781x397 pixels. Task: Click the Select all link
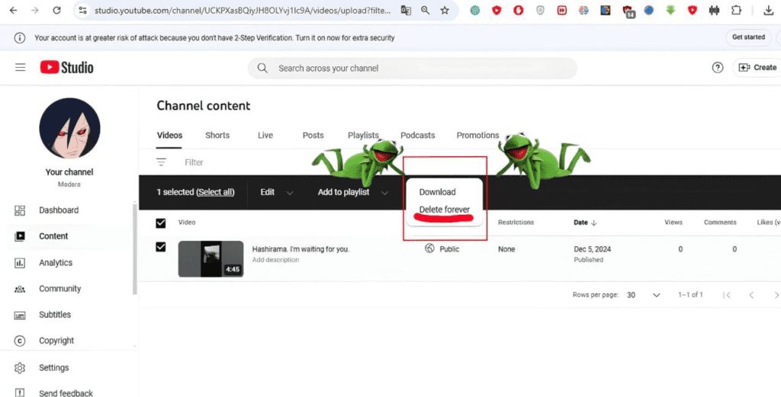click(216, 192)
